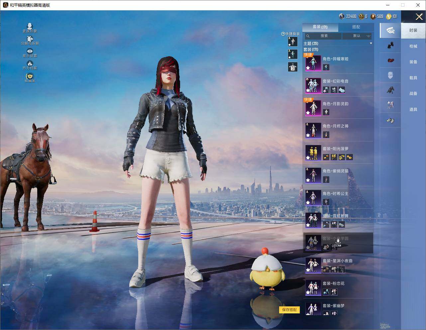Select the red headwear category icon
Screen dimensions: 426x330
(x=390, y=61)
